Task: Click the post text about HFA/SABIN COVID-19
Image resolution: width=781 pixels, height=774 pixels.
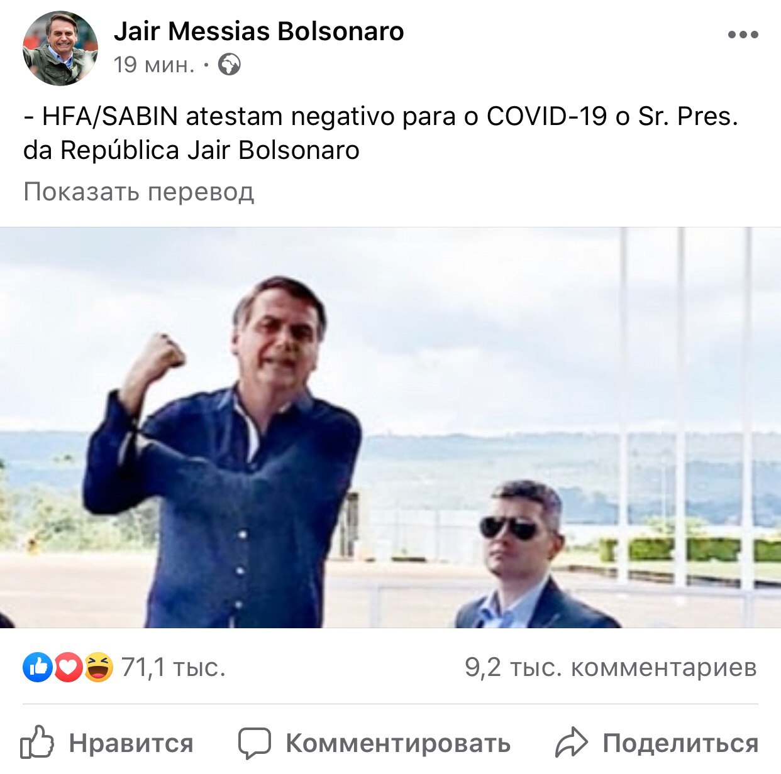Action: [x=381, y=133]
